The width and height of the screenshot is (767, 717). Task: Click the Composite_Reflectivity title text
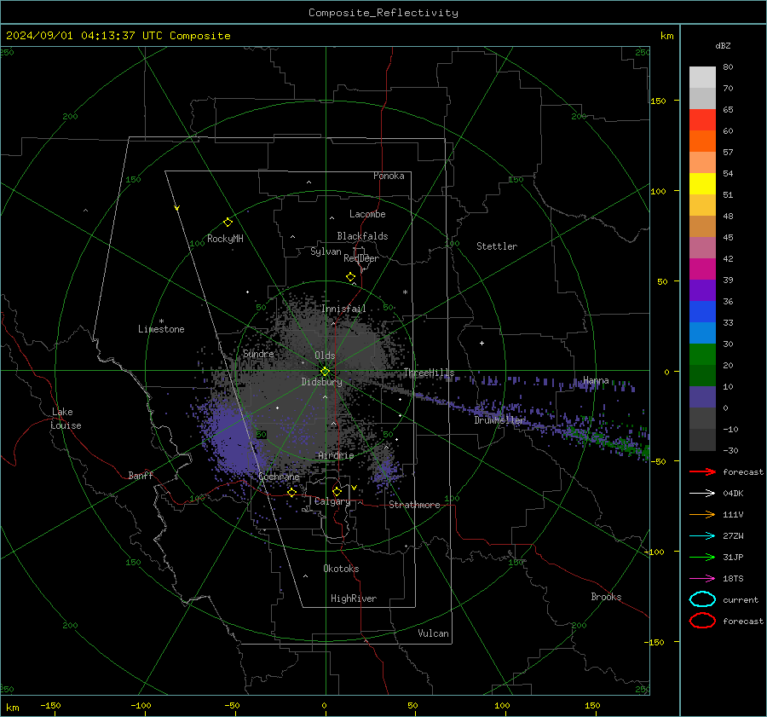tap(383, 13)
